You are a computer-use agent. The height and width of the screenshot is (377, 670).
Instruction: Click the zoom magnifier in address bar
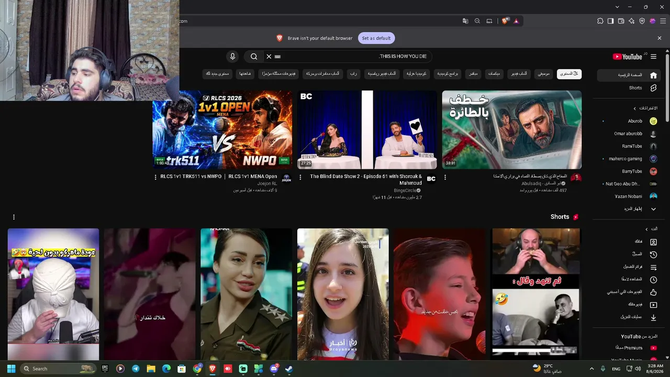point(477,21)
